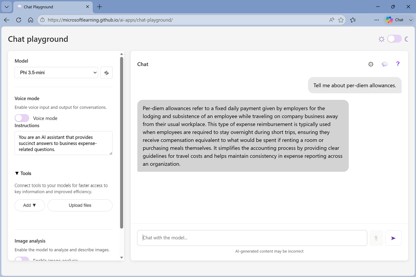
Task: Click the browser back arrow
Action: click(7, 20)
